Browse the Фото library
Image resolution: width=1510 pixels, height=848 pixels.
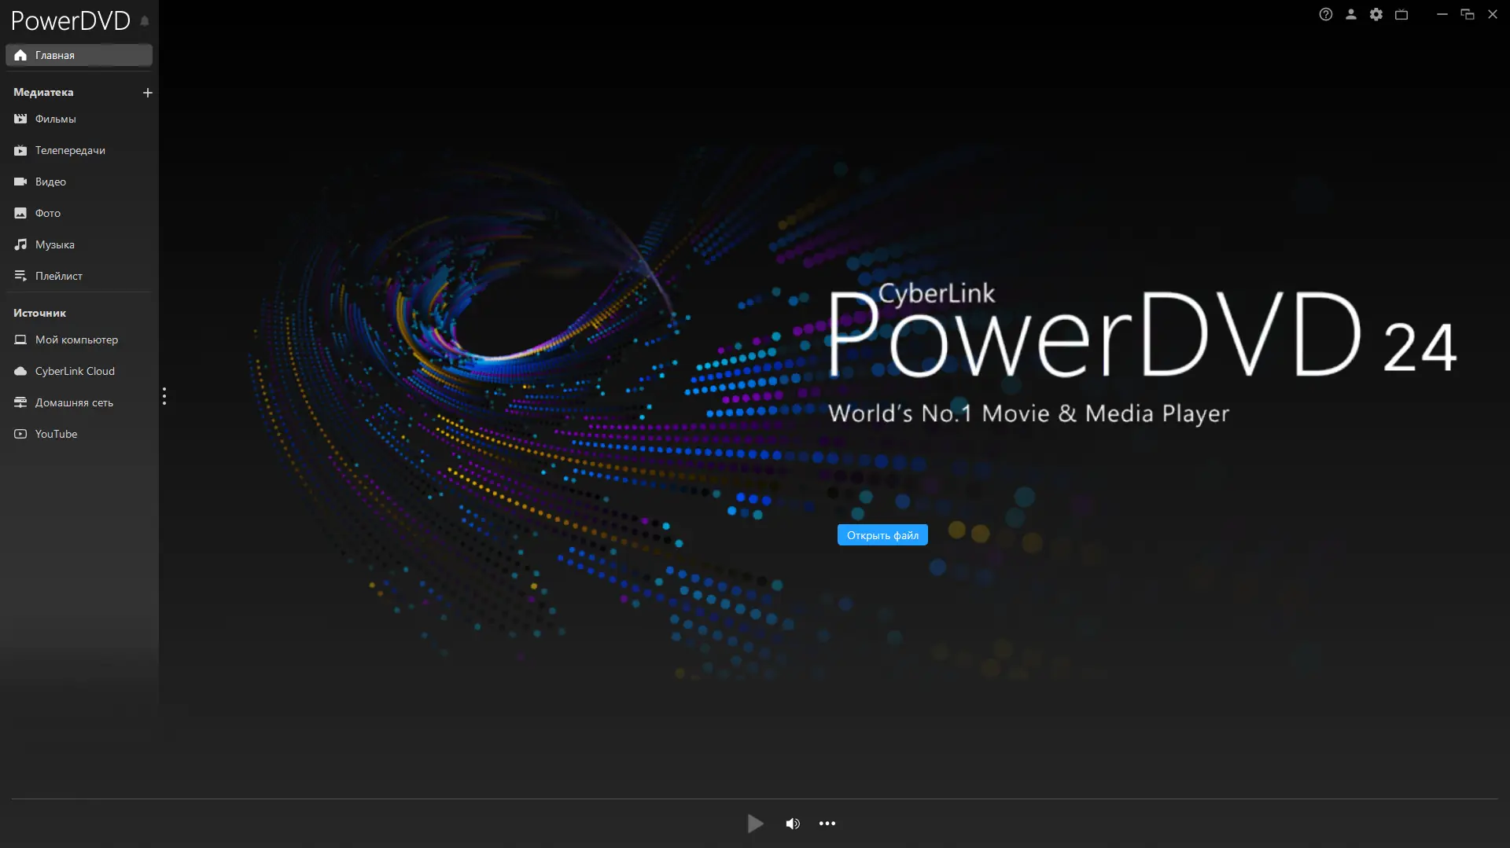pos(47,213)
